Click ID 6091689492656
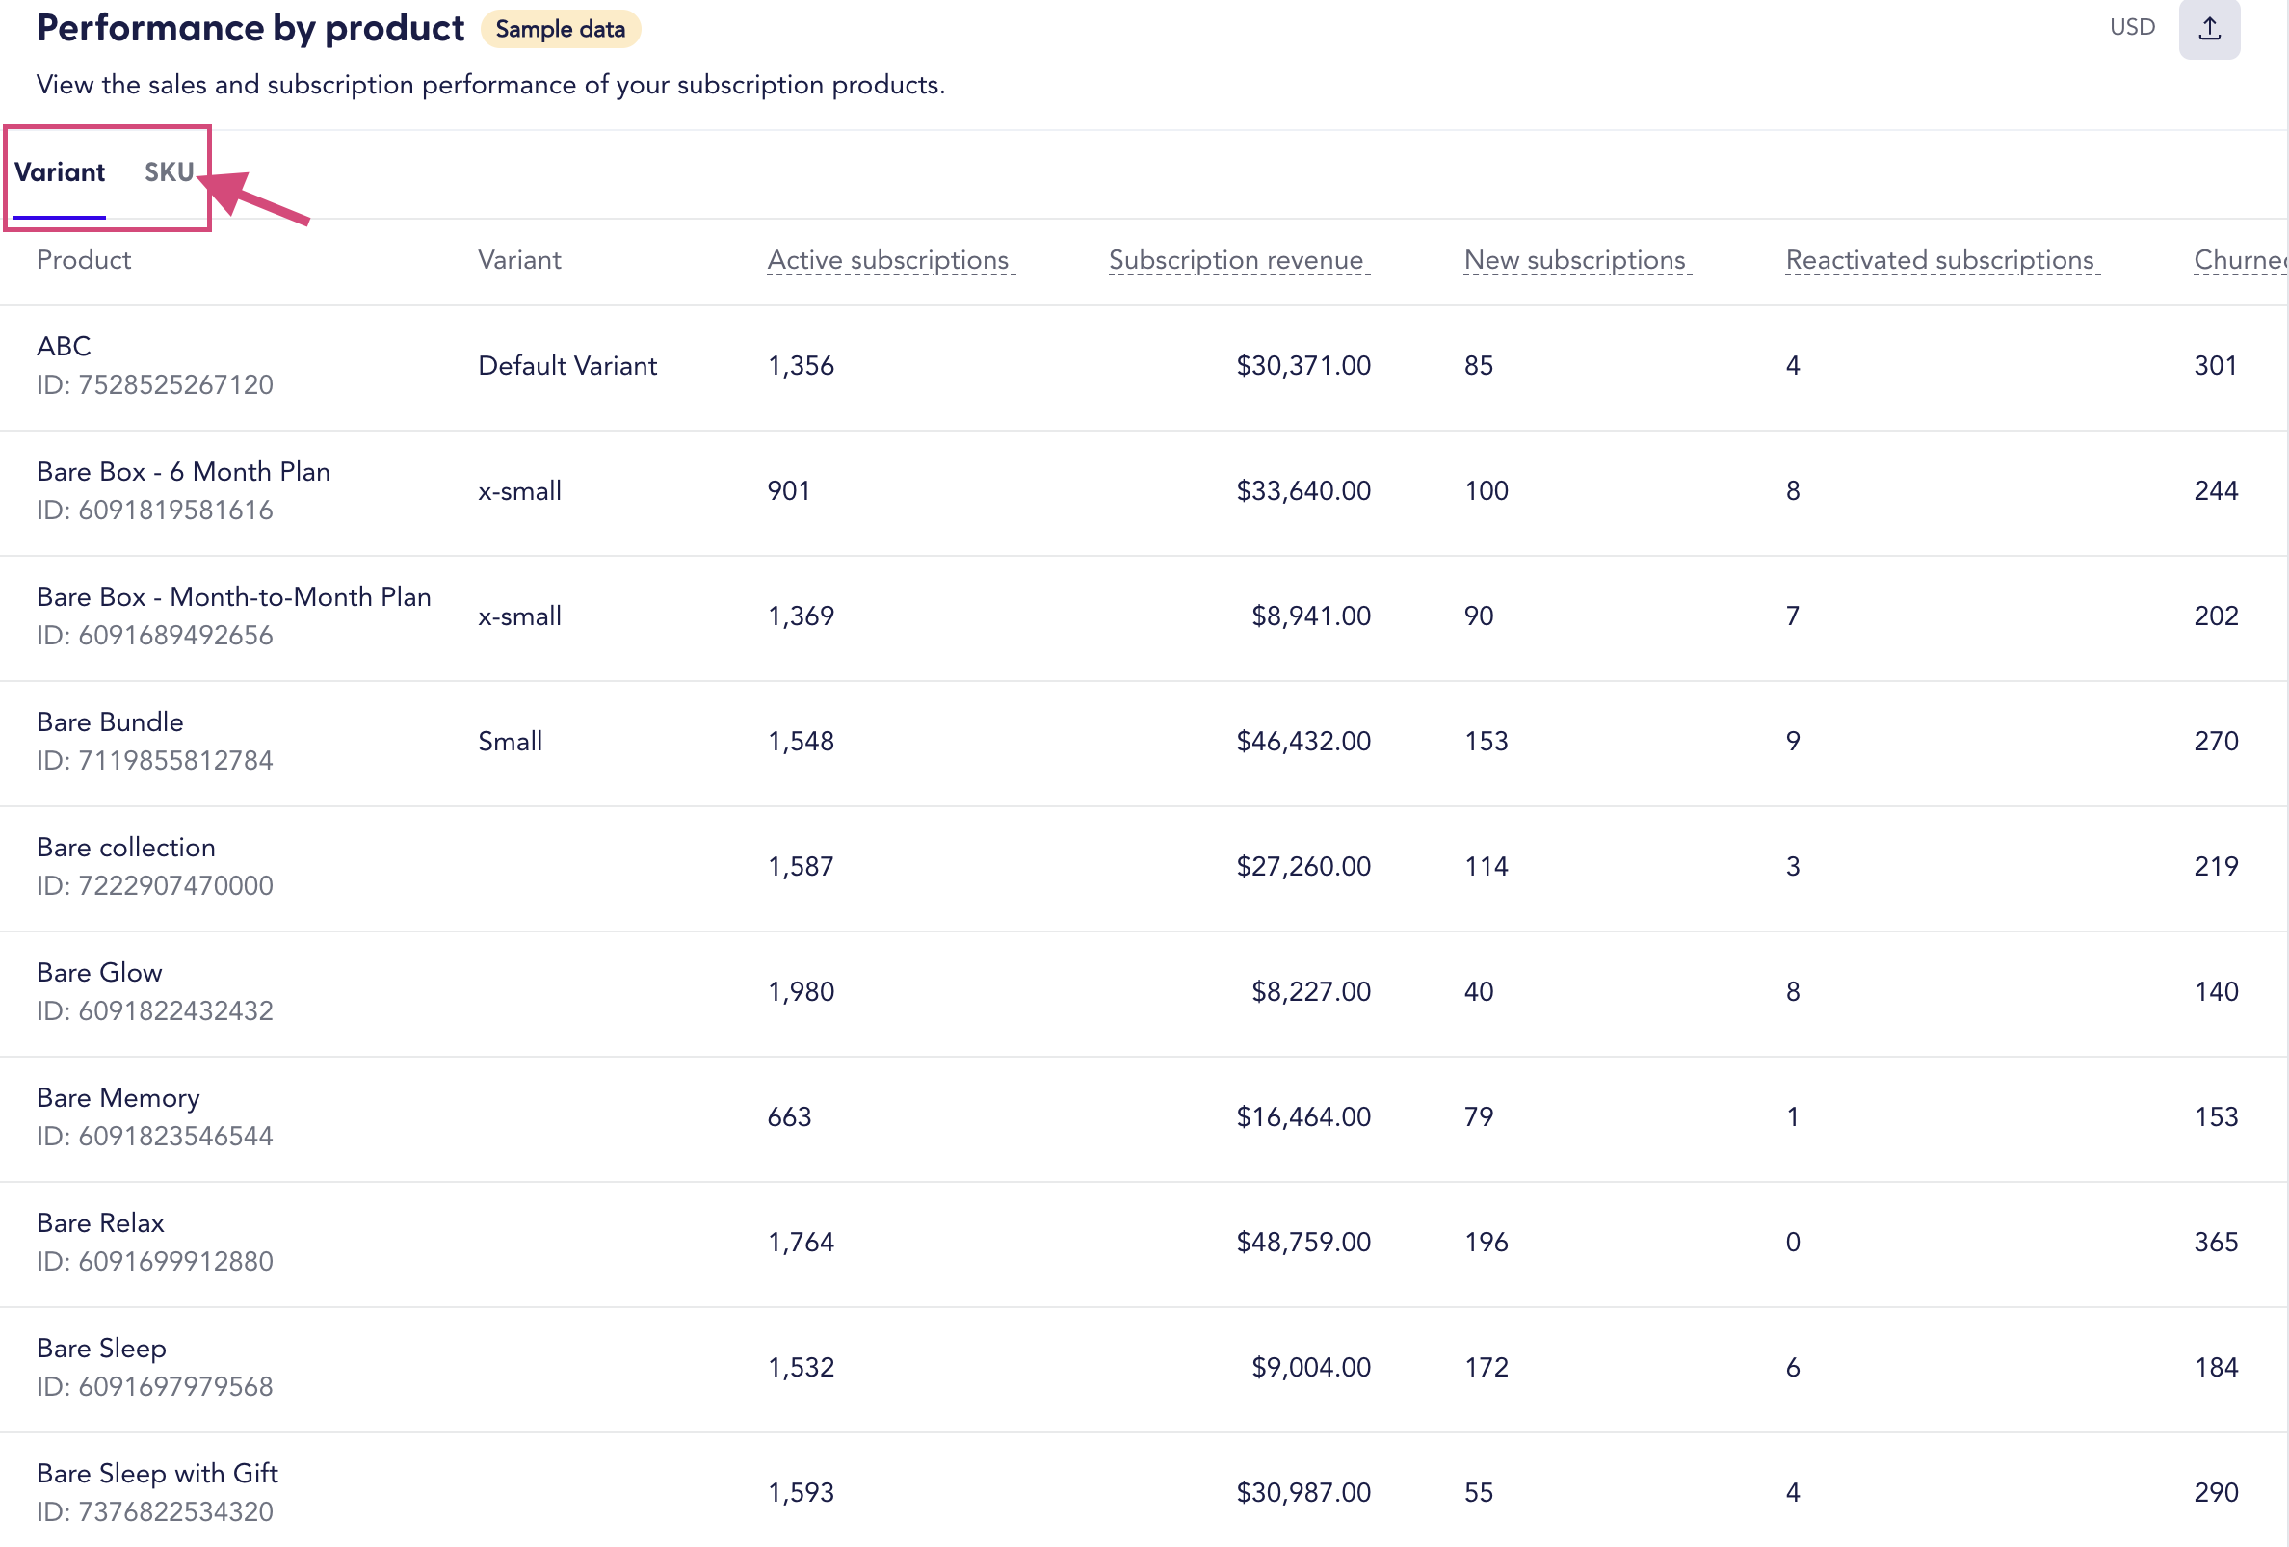This screenshot has width=2289, height=1547. pyautogui.click(x=155, y=635)
